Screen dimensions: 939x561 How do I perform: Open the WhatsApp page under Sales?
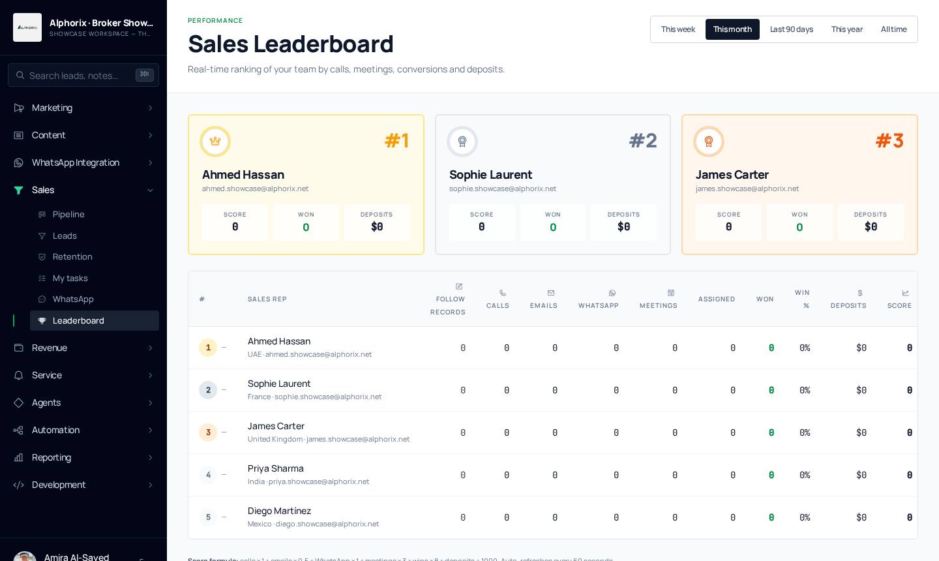[x=95, y=299]
